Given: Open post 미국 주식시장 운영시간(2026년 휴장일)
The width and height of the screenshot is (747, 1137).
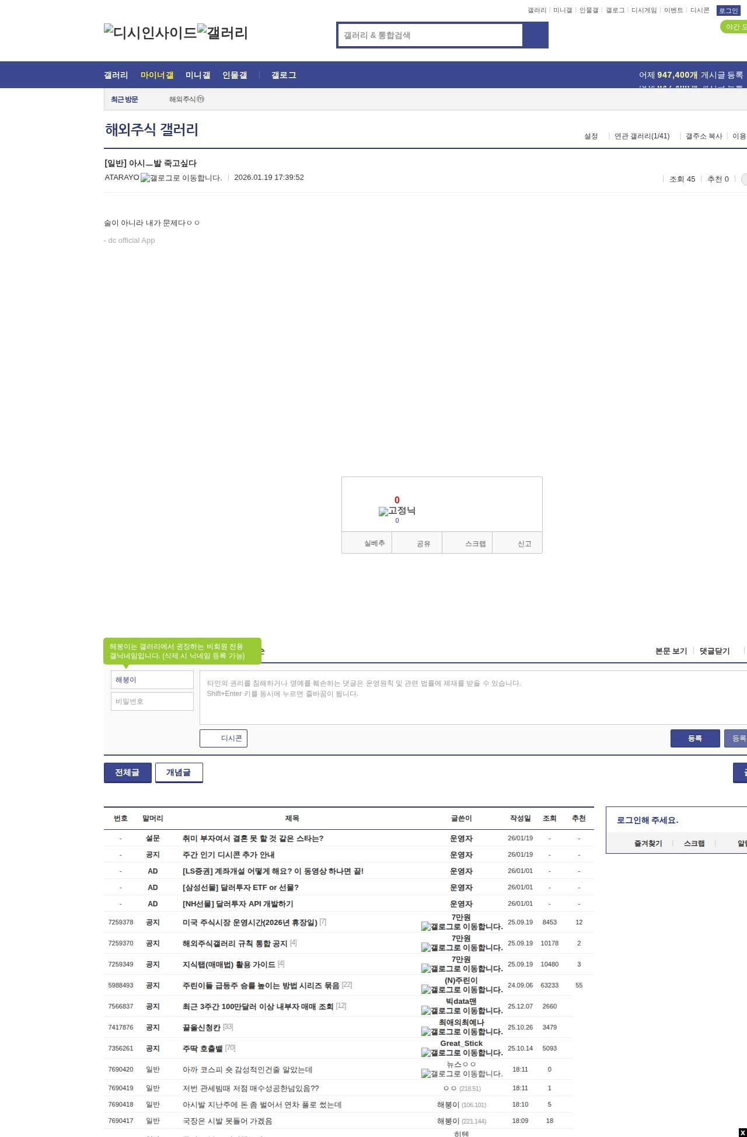Looking at the screenshot, I should coord(250,922).
